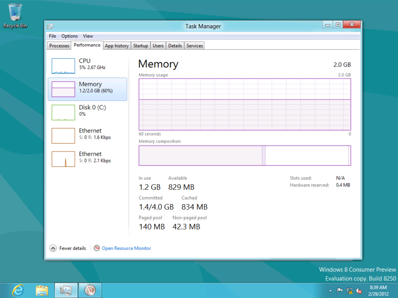This screenshot has height=298, width=398.
Task: Click the network warning icon in the tray
Action: click(350, 291)
